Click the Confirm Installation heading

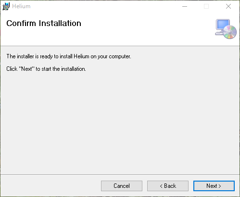[x=44, y=23]
